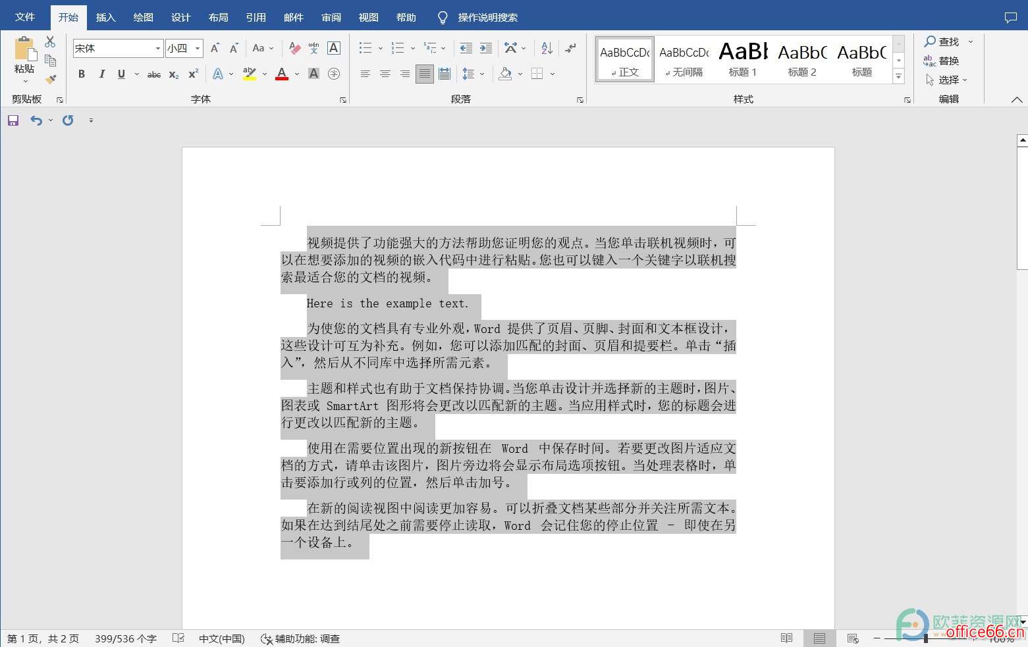The image size is (1028, 647).
Task: Open the font name dropdown
Action: 158,48
